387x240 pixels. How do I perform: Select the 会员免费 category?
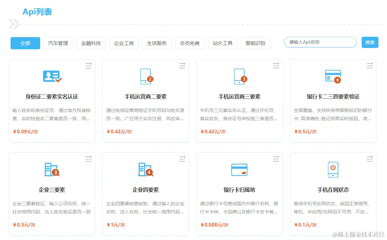pyautogui.click(x=190, y=43)
